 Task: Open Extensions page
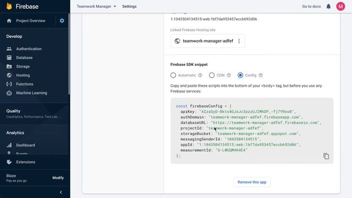(26, 162)
